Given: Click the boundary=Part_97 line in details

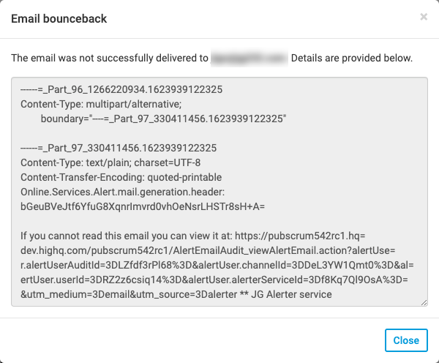Looking at the screenshot, I should [x=163, y=119].
